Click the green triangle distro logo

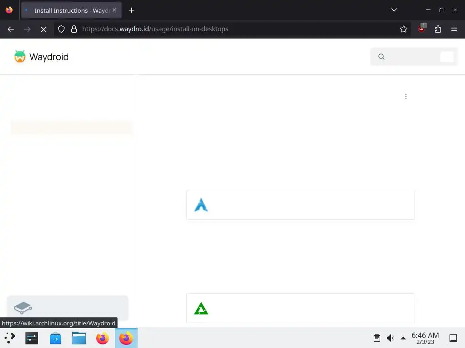click(x=201, y=308)
